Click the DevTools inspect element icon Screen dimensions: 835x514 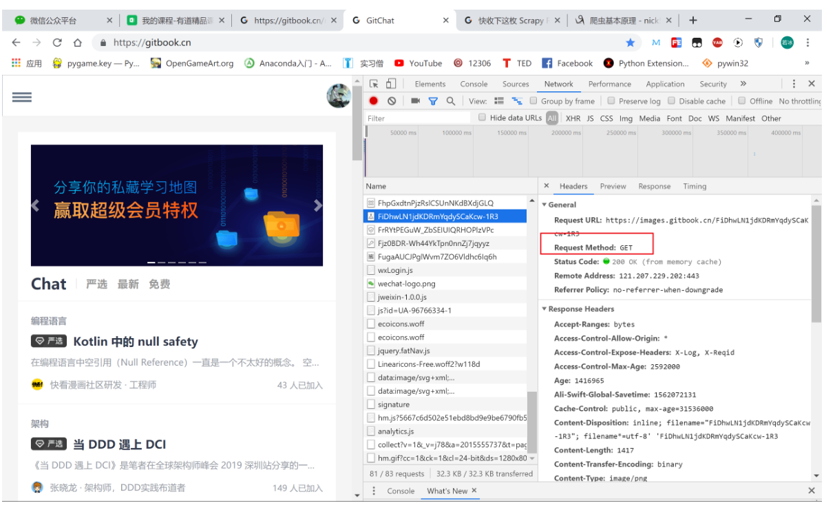click(374, 84)
